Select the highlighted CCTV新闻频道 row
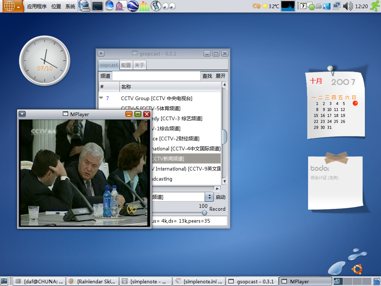The image size is (381, 286). [x=186, y=159]
